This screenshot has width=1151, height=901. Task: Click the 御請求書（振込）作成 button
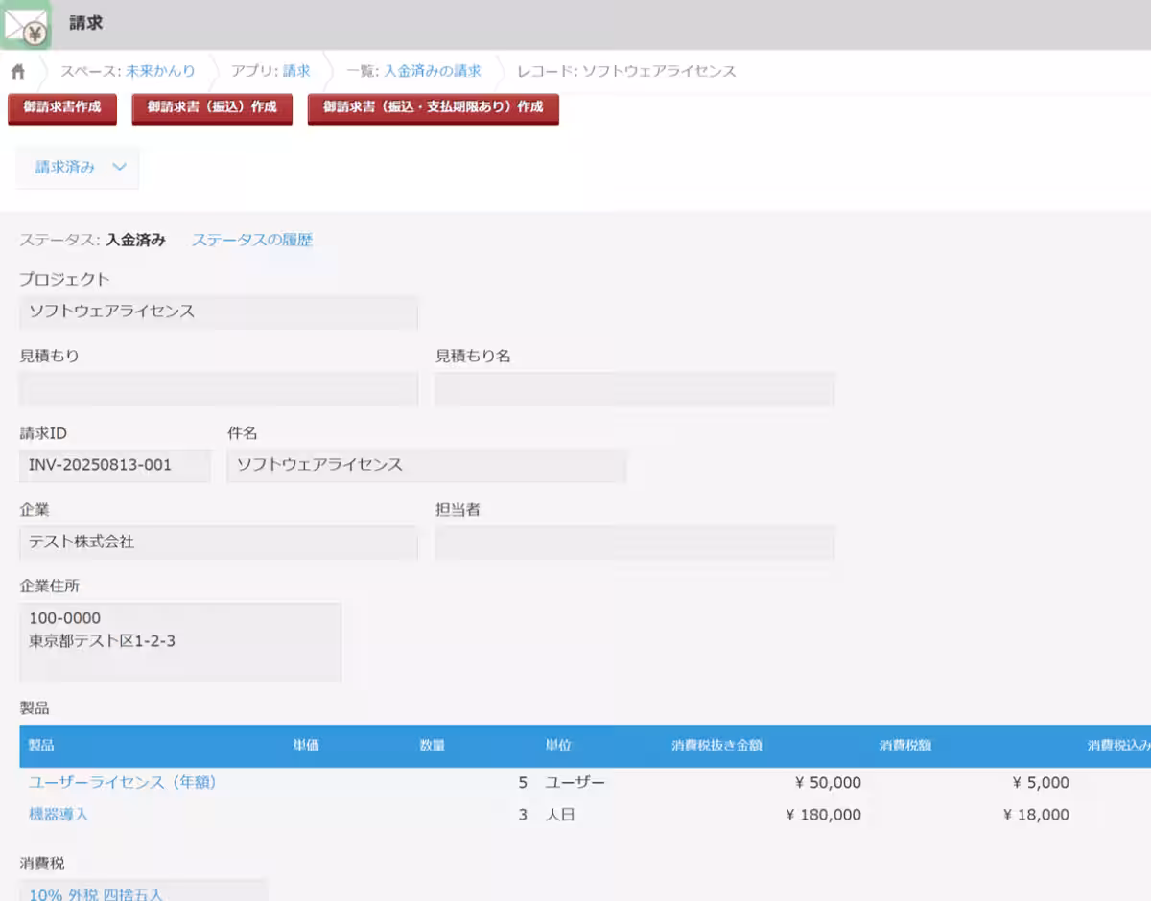(x=211, y=109)
